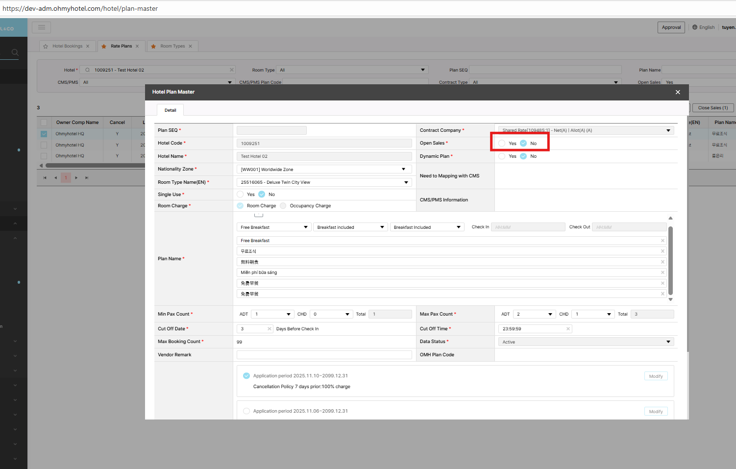736x469 pixels.
Task: Select Yes for Dynamic Plan
Action: tap(502, 156)
